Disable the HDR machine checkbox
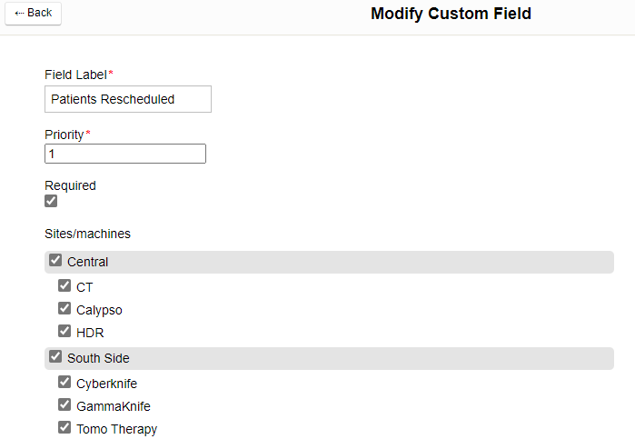The width and height of the screenshot is (635, 439). click(64, 332)
